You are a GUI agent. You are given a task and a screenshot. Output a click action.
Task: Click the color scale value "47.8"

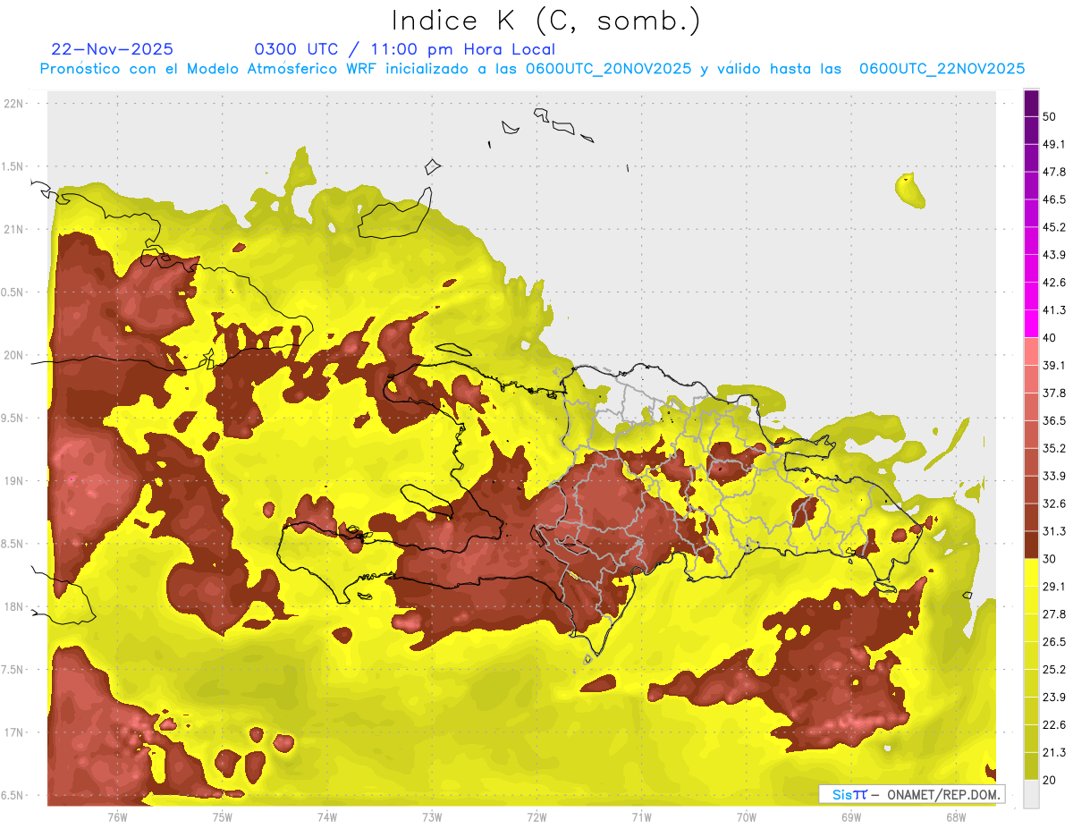(x=1054, y=172)
